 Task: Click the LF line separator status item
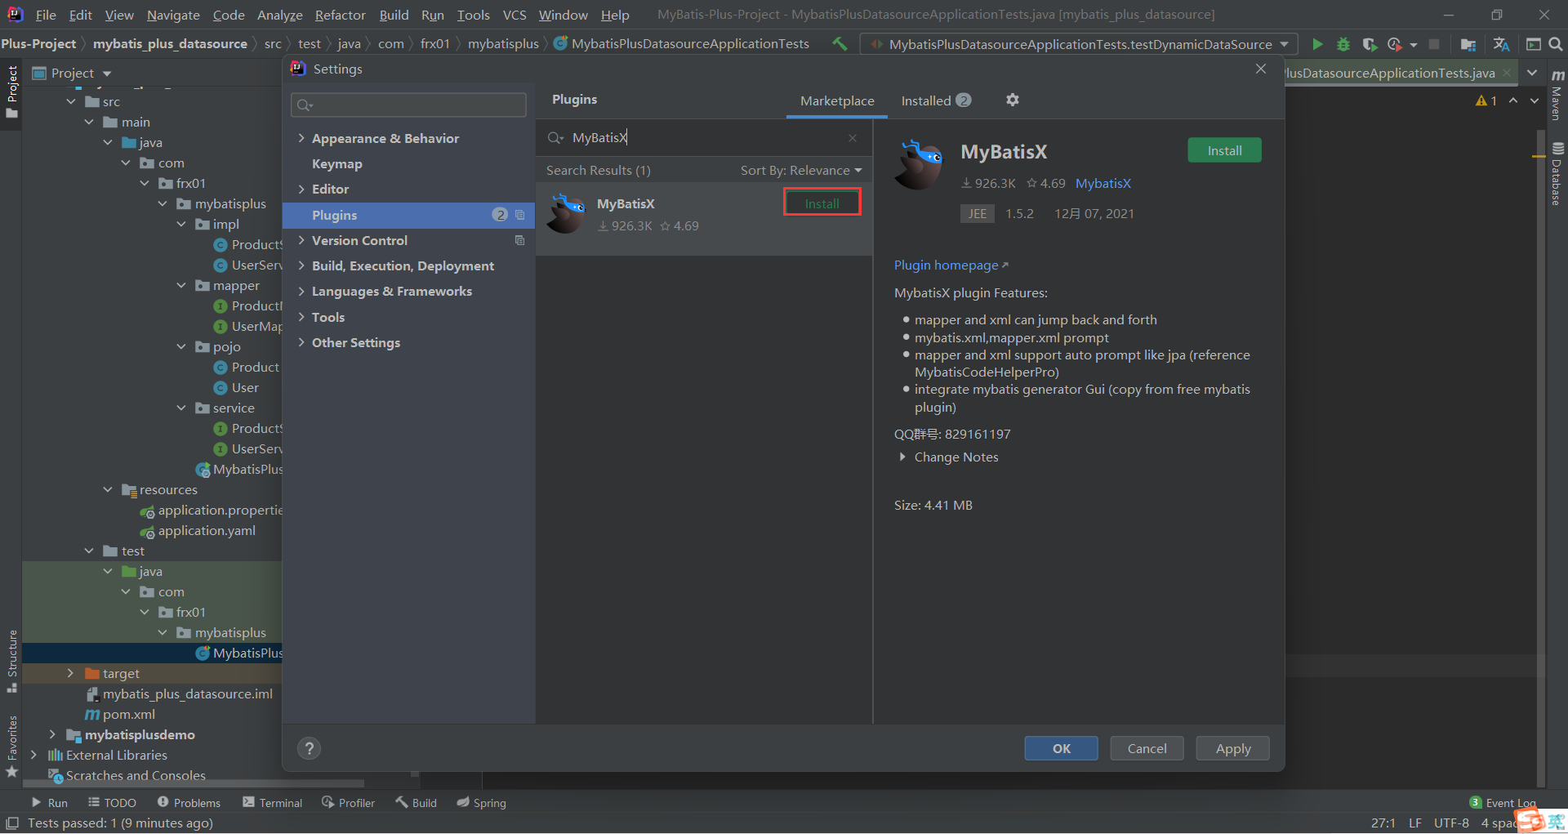coord(1415,823)
